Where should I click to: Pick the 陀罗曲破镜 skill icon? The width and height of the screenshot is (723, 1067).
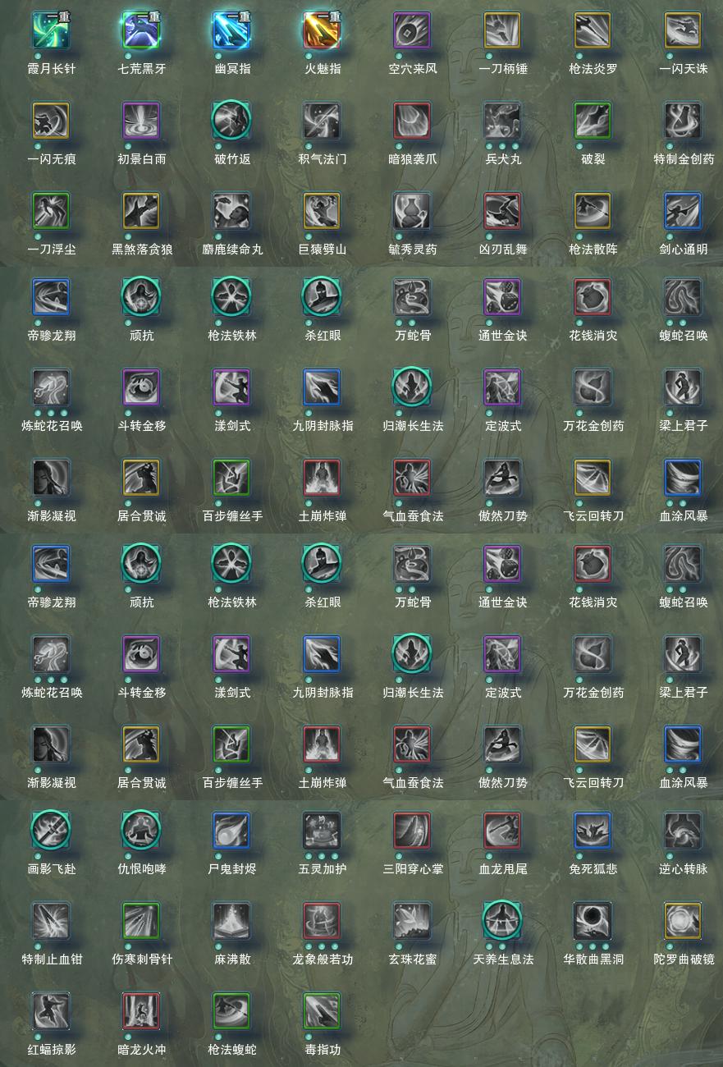(x=683, y=921)
